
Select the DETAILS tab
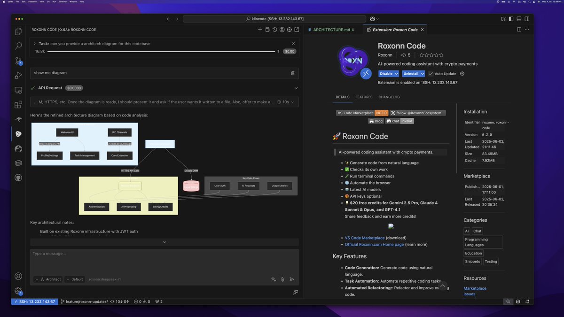click(x=342, y=97)
